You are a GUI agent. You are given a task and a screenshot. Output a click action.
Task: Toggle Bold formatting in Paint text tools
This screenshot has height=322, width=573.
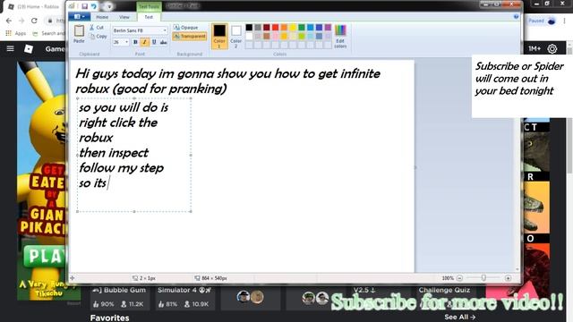[135, 42]
